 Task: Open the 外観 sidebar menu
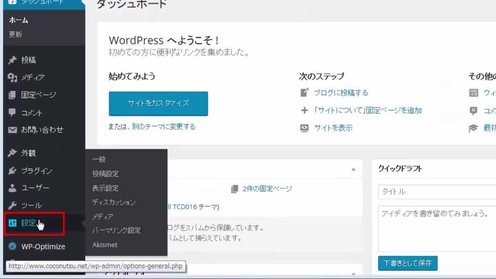(x=29, y=153)
